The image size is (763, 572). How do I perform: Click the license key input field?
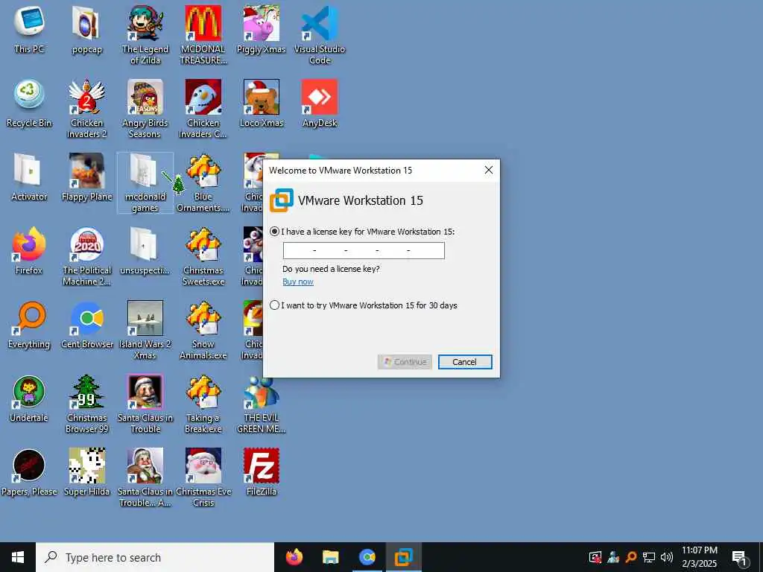364,250
